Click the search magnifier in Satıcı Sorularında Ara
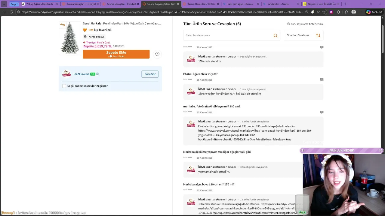 [x=275, y=35]
